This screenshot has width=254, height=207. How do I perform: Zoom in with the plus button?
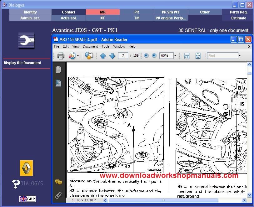(154, 55)
